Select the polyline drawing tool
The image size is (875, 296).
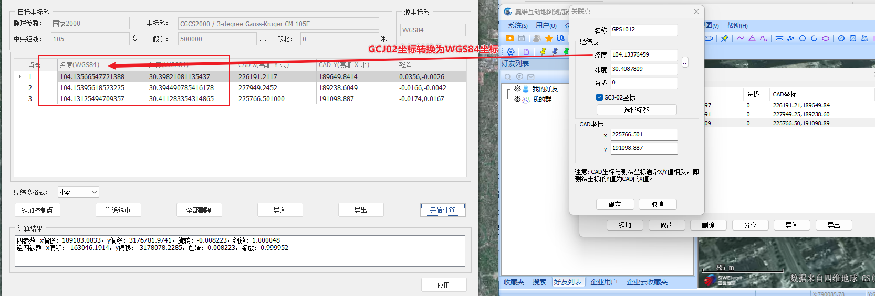coord(741,38)
